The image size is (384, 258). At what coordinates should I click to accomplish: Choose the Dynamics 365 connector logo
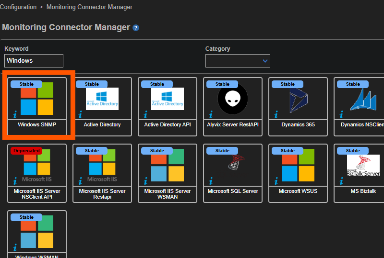(x=298, y=100)
